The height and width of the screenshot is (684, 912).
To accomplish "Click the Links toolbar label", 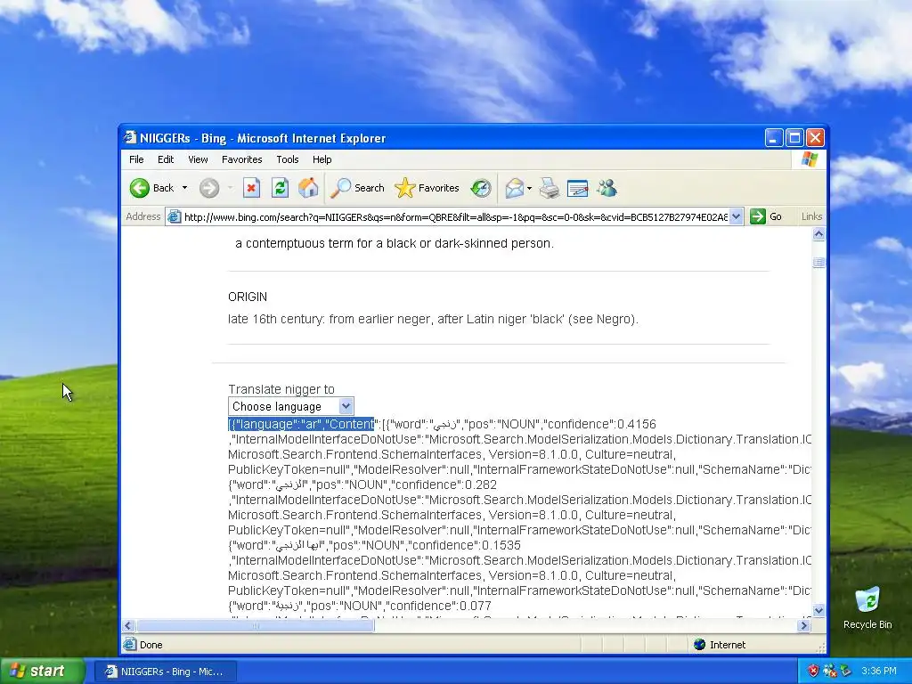I will click(x=811, y=217).
